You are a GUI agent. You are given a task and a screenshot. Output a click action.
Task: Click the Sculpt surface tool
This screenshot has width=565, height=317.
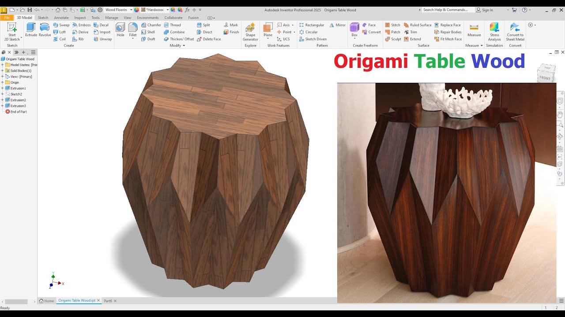click(x=393, y=39)
